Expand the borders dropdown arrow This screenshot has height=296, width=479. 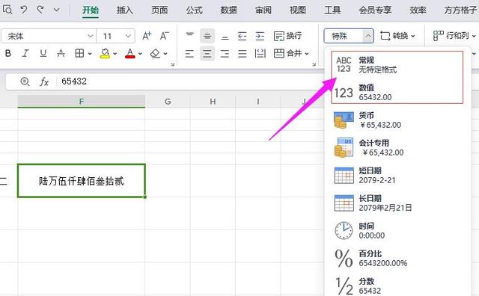90,54
